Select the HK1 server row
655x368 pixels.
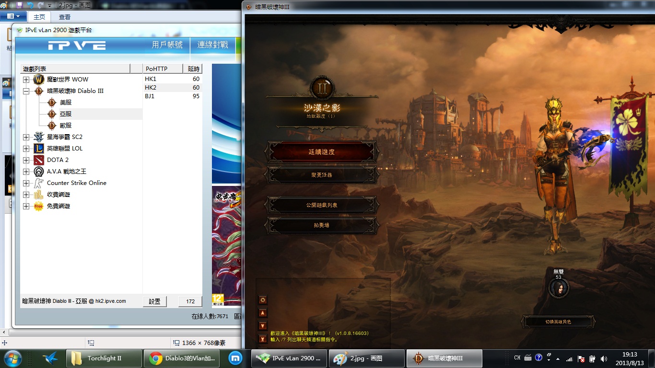(x=173, y=79)
